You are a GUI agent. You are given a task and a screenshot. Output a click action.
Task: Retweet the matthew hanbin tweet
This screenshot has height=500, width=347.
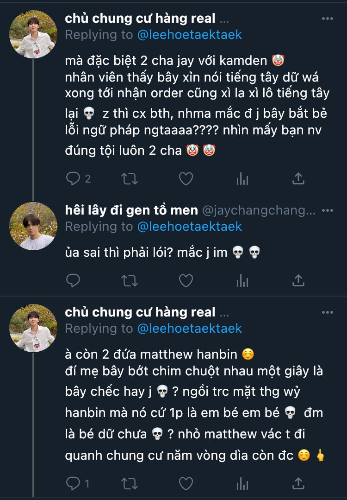(x=130, y=483)
